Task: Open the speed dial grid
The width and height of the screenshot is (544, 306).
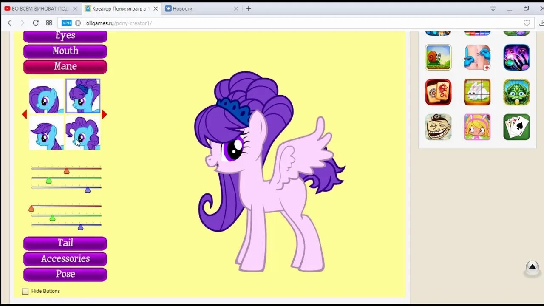Action: (49, 23)
